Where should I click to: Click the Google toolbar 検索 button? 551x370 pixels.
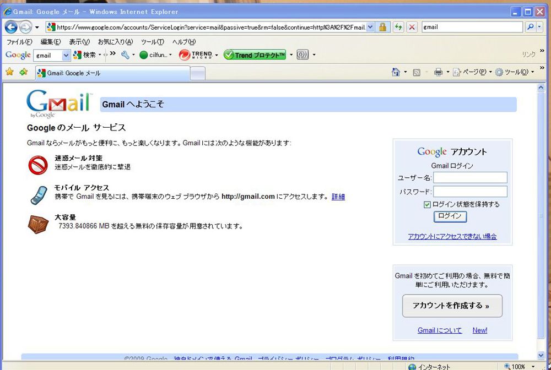pyautogui.click(x=85, y=55)
